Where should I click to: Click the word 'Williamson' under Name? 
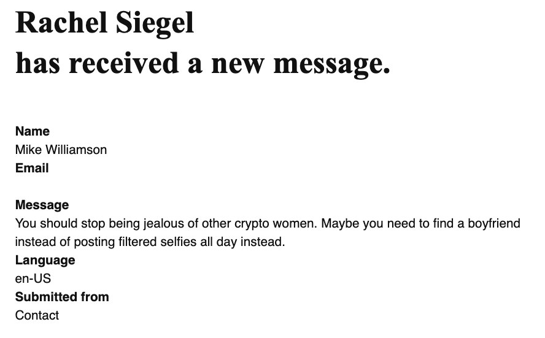(76, 150)
